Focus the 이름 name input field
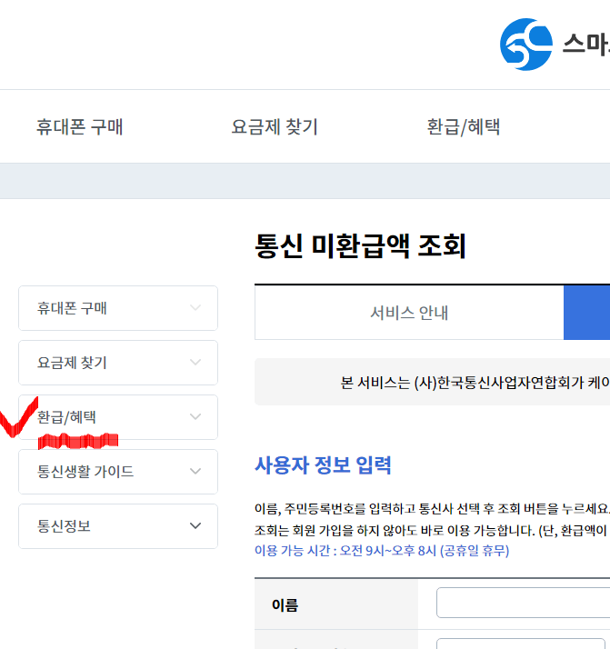Screen dimensions: 610x649 [x=523, y=603]
